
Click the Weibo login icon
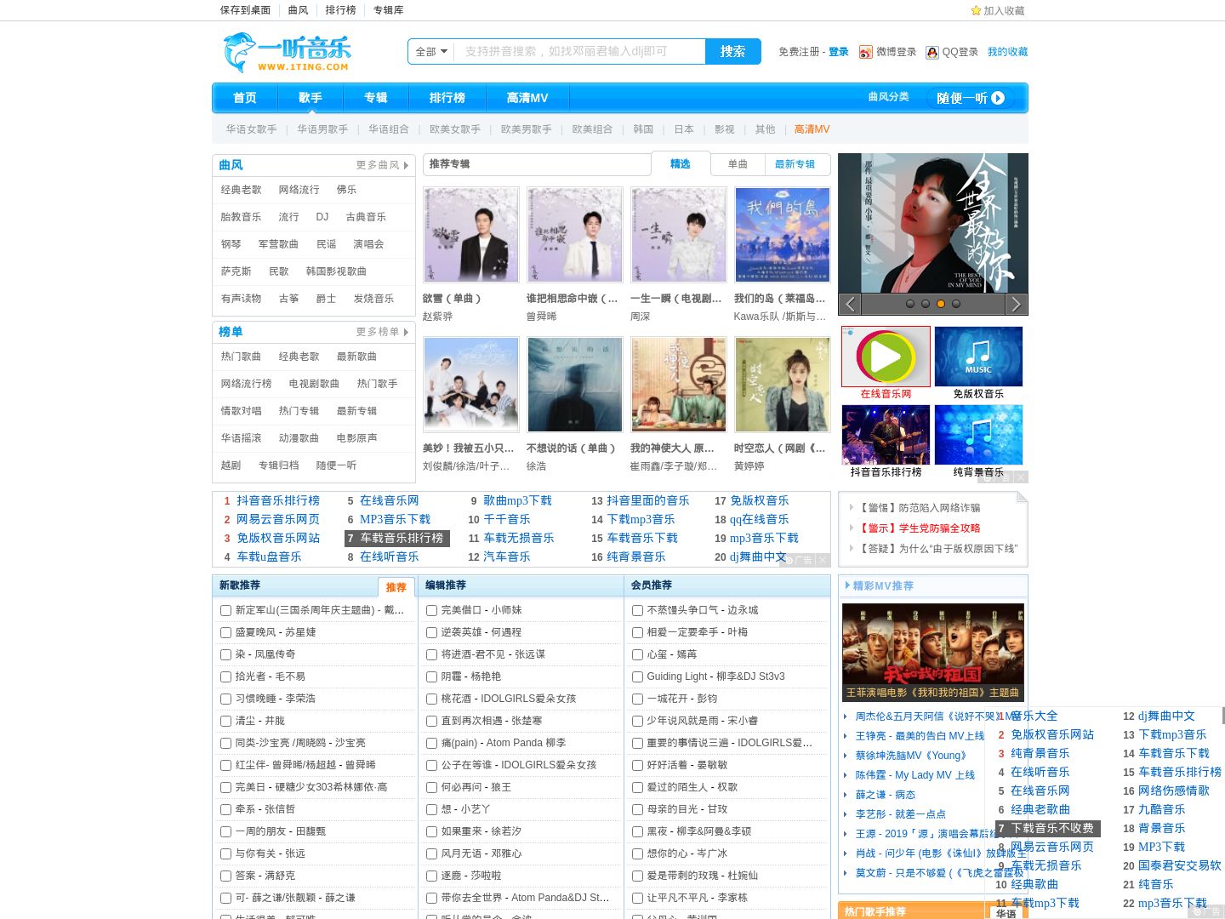[866, 52]
